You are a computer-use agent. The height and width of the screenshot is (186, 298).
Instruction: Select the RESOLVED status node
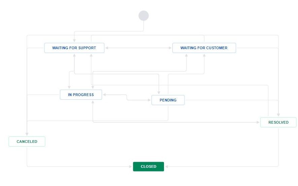278,122
